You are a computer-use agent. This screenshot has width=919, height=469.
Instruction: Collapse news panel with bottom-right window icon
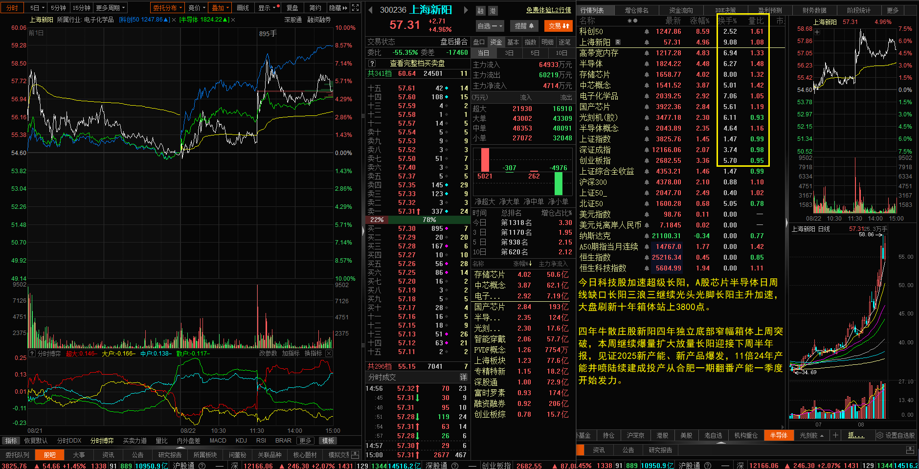pos(910,449)
